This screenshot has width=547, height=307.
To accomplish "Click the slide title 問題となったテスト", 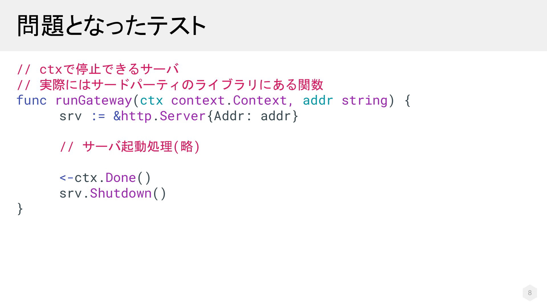I will click(111, 26).
